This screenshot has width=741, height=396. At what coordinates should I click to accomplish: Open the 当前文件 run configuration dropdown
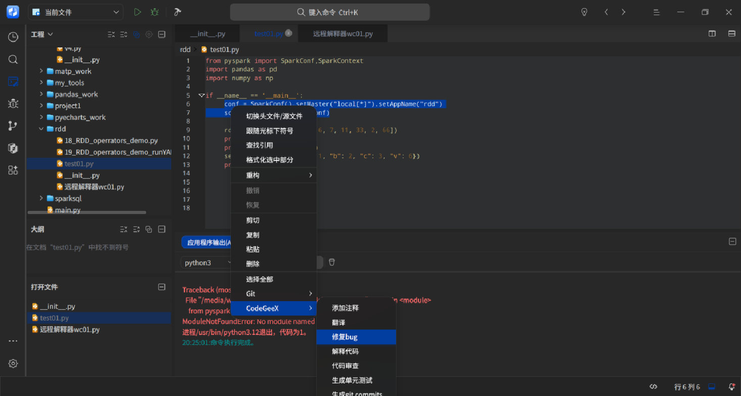click(76, 12)
